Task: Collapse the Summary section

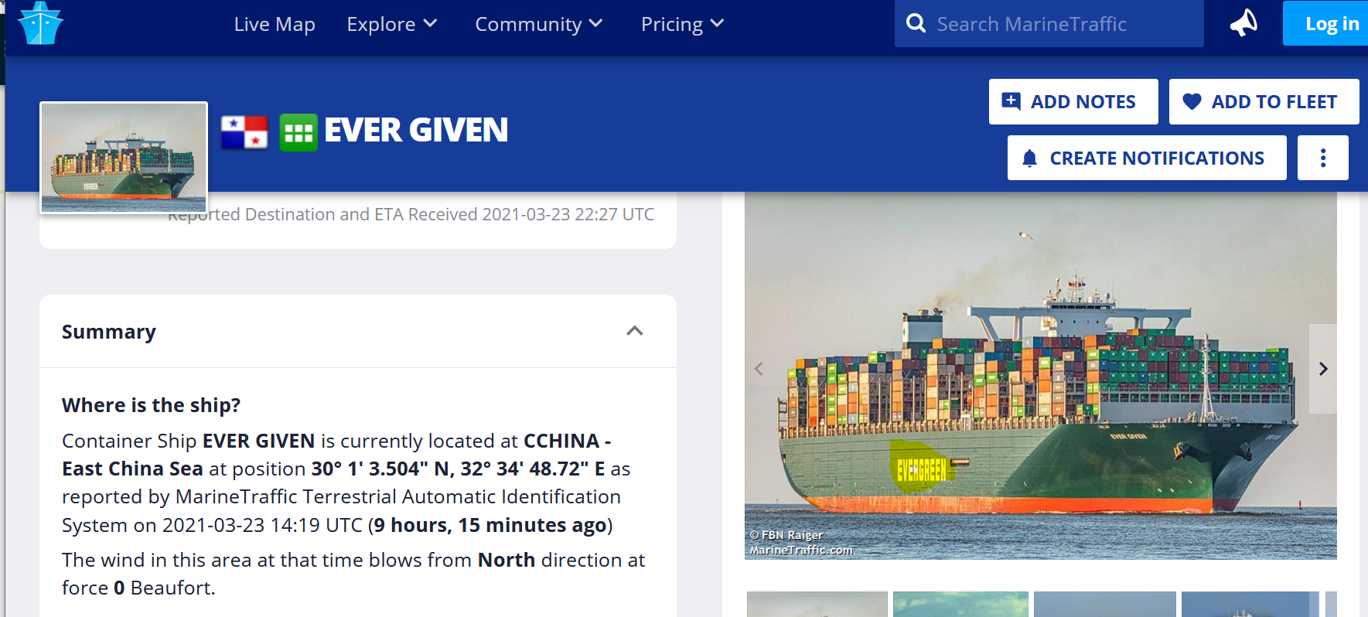Action: point(635,331)
